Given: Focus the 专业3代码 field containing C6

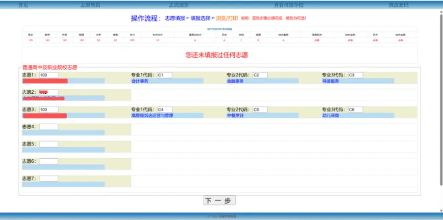Looking at the screenshot, I should point(355,109).
